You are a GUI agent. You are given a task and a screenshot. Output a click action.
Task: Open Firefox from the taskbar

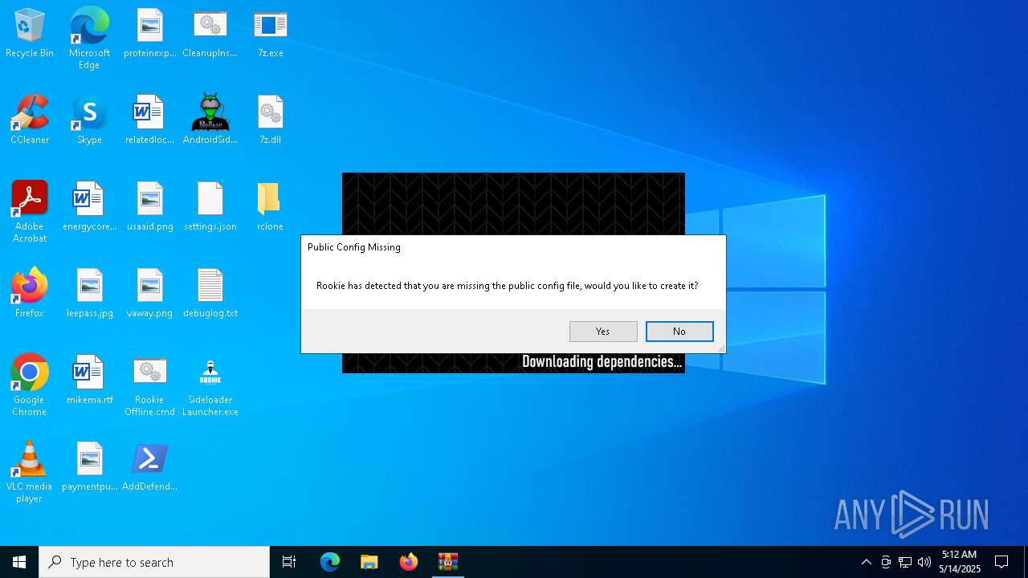409,562
